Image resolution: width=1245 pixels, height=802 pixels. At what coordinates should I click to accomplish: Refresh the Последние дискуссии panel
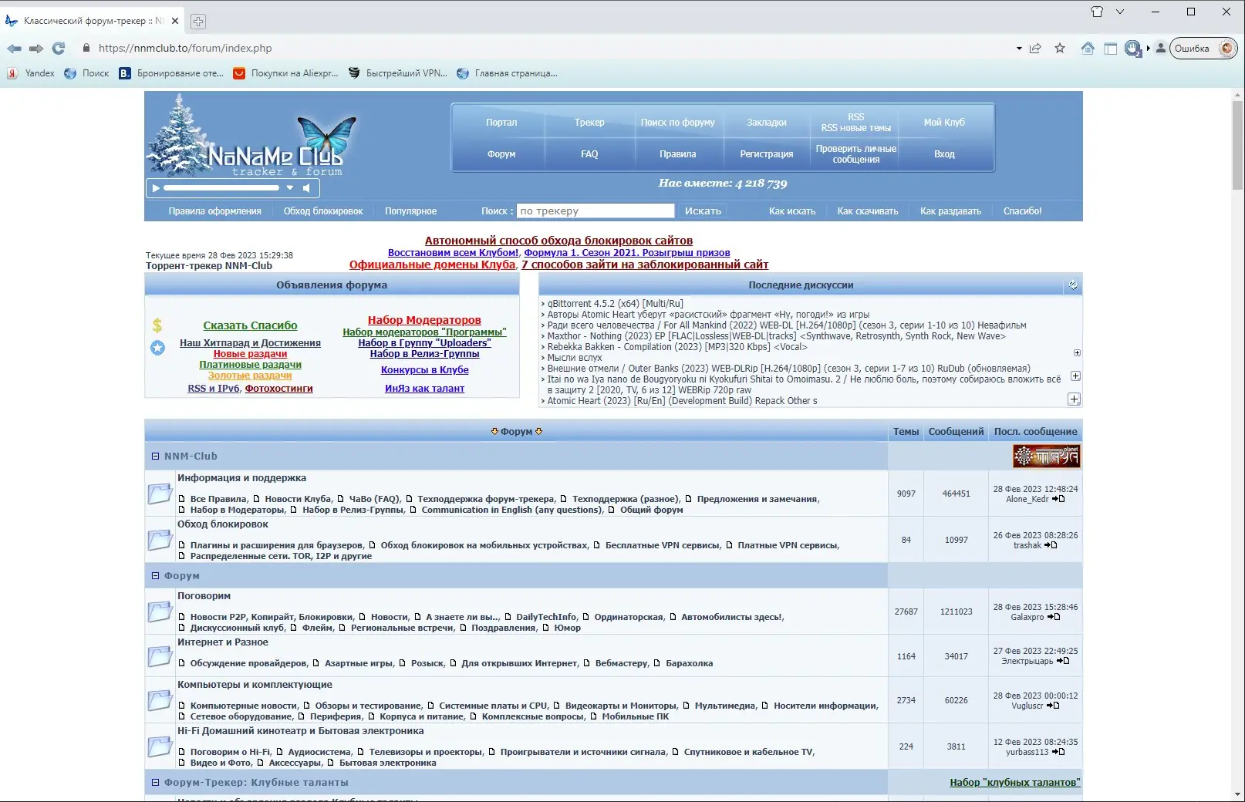1073,285
